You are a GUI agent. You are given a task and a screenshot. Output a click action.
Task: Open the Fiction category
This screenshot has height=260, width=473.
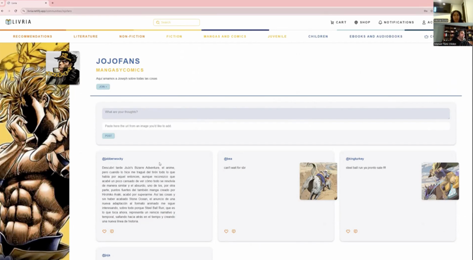[175, 36]
